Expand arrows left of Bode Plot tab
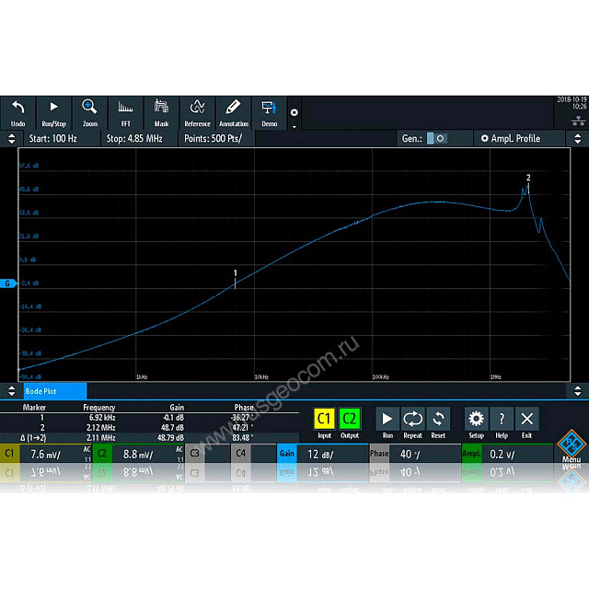Viewport: 589px width, 589px height. [11, 391]
